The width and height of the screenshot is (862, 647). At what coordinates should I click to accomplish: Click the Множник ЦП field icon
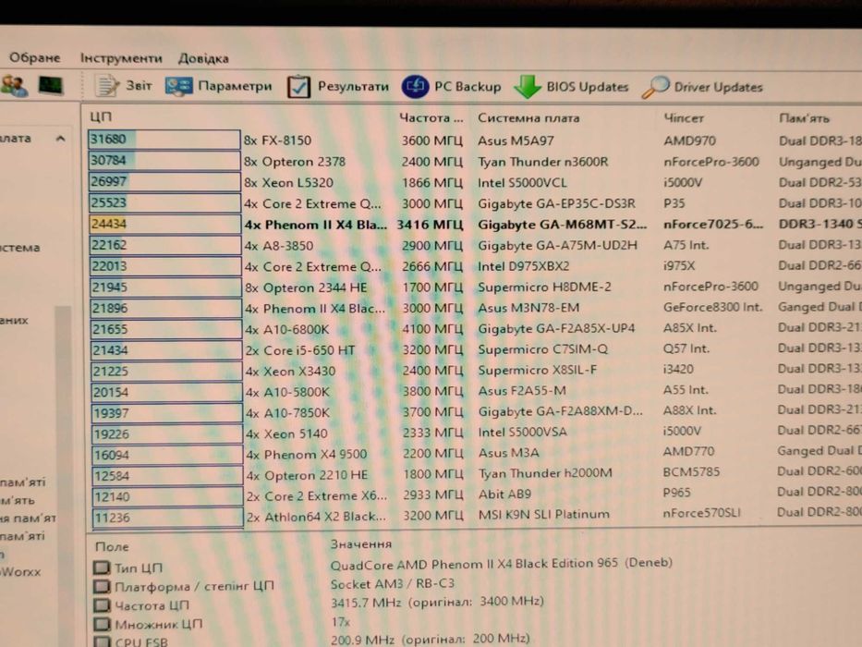pyautogui.click(x=102, y=624)
